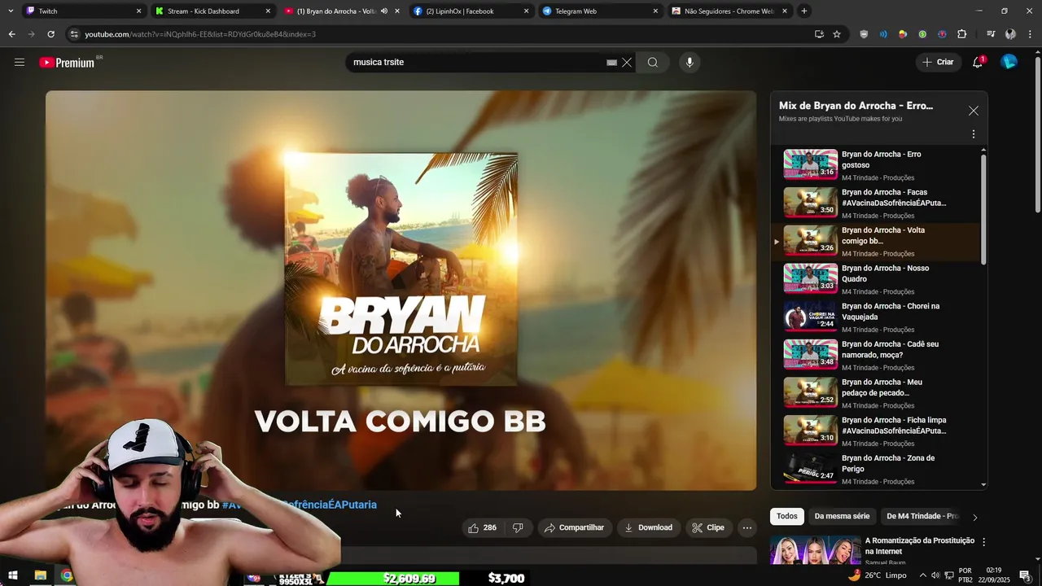The image size is (1042, 586).
Task: Switch to LipinhOx Facebook tab
Action: 471,11
